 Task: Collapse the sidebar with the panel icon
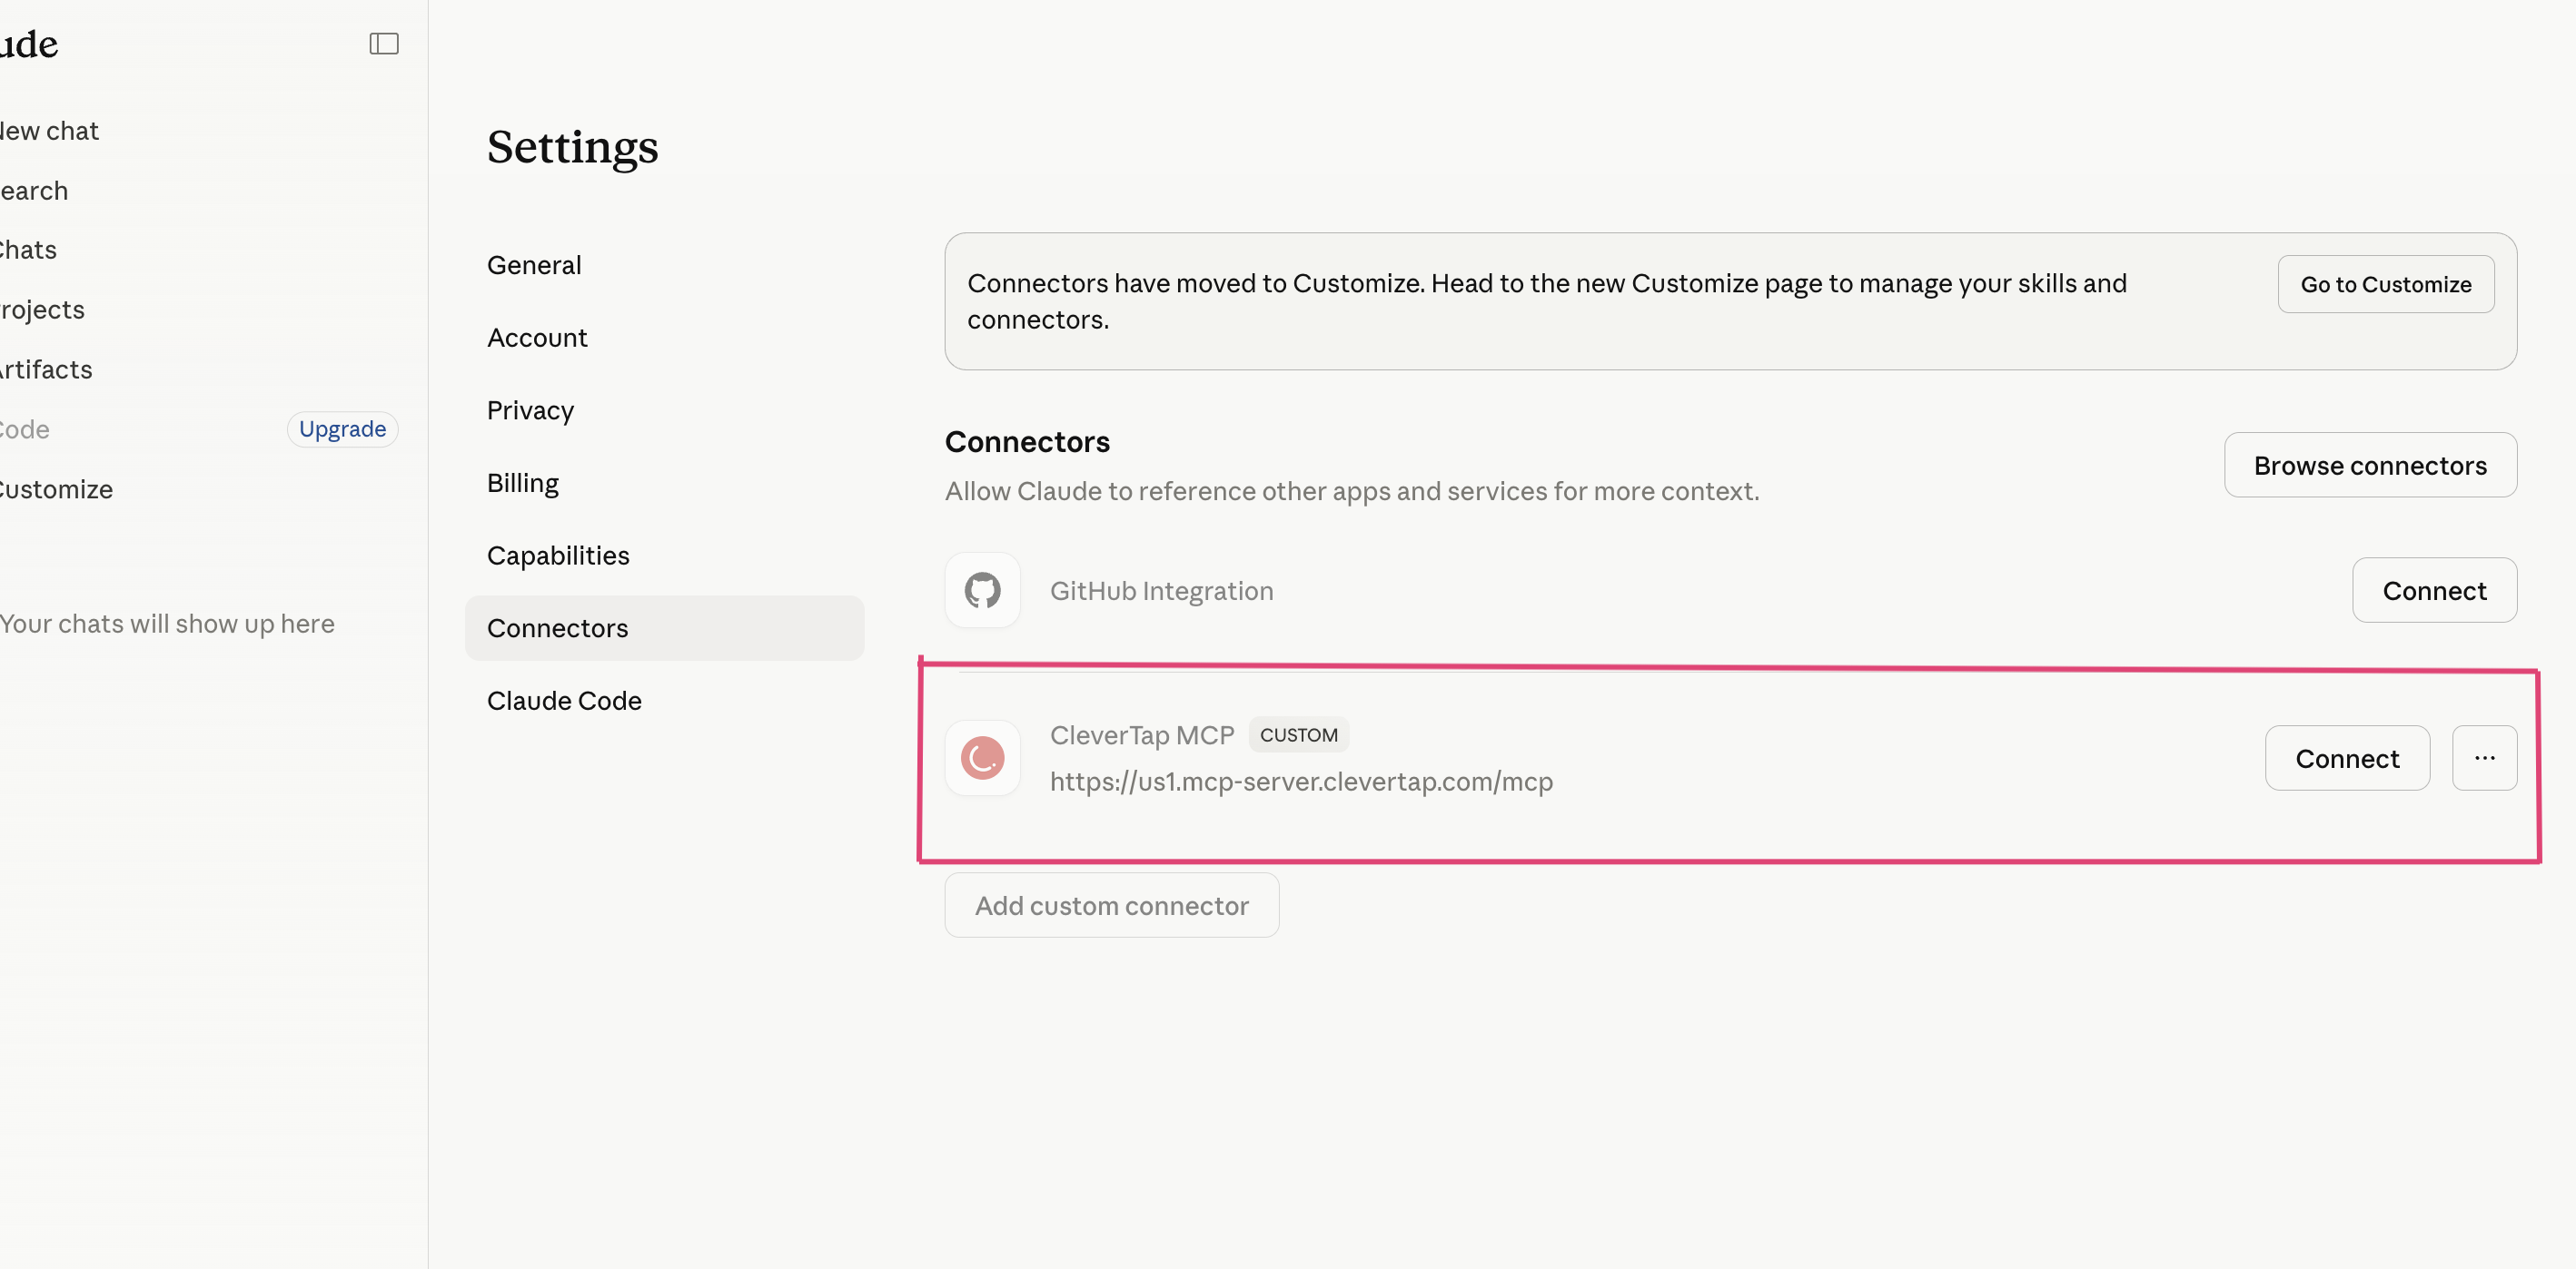384,44
